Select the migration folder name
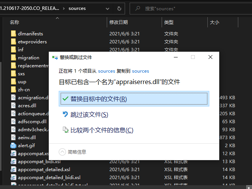252x189 pixels. 29,58
